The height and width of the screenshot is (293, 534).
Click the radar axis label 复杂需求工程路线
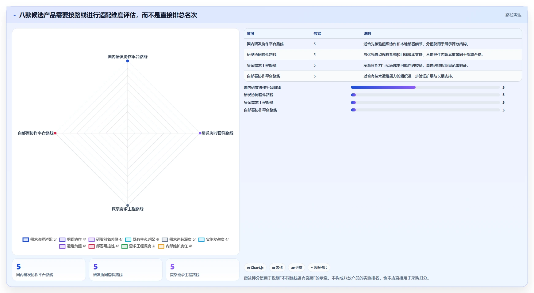coord(128,209)
